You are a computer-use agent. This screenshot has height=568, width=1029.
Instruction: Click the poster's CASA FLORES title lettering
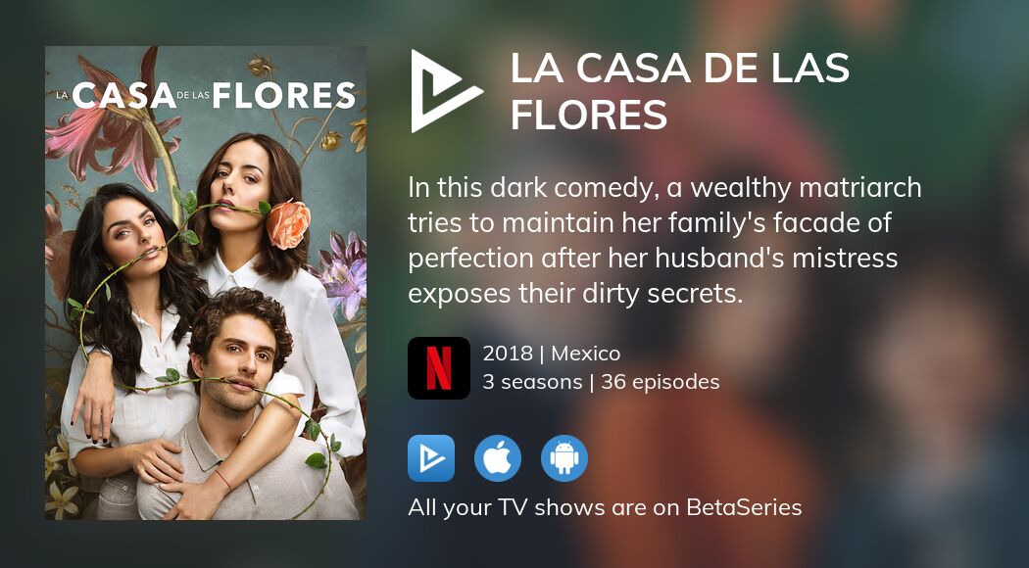(x=206, y=96)
